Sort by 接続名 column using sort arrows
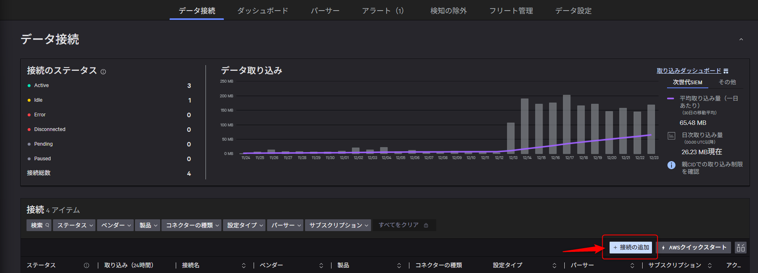The width and height of the screenshot is (758, 273). tap(244, 265)
